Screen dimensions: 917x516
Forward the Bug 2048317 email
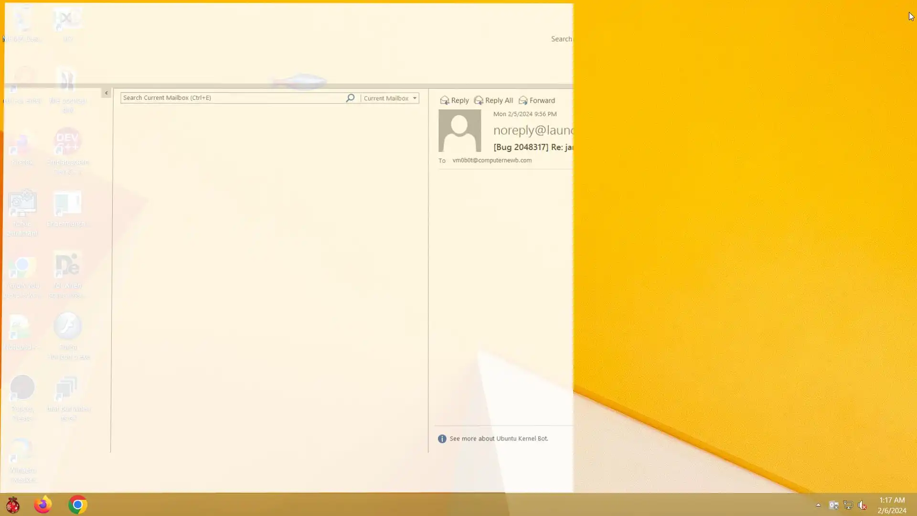click(537, 100)
